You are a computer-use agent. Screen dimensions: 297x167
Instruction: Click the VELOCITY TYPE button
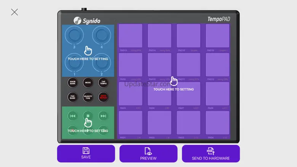coord(88,97)
